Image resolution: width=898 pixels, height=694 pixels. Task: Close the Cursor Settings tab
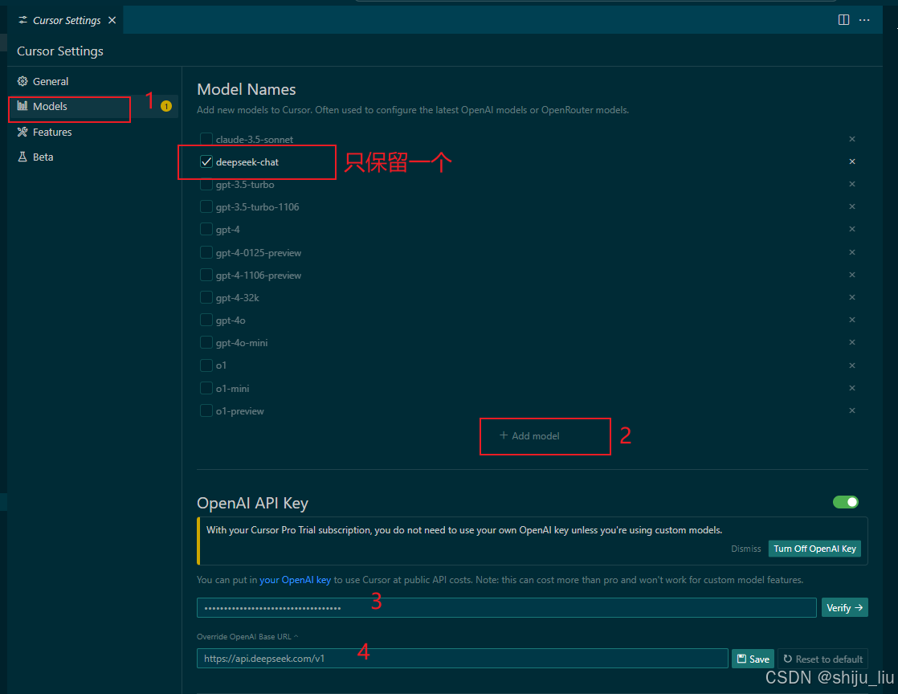click(112, 20)
